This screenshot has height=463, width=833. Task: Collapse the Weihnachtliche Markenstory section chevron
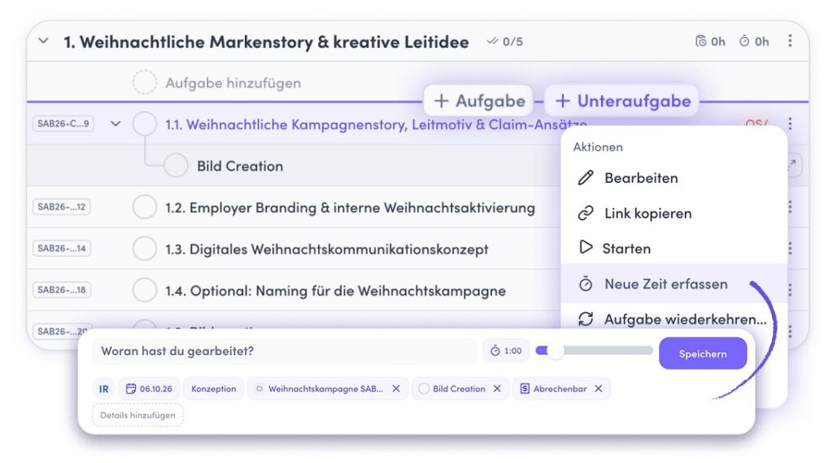[44, 41]
